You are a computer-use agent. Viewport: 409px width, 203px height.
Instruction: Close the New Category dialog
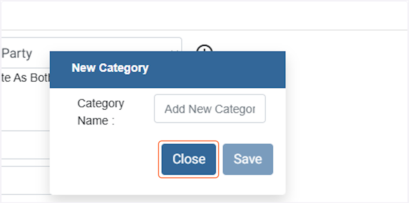tap(189, 159)
